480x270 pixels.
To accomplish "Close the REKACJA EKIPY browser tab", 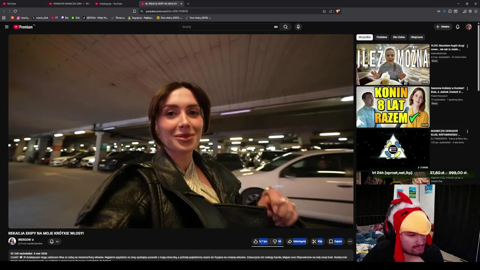I will [x=181, y=4].
